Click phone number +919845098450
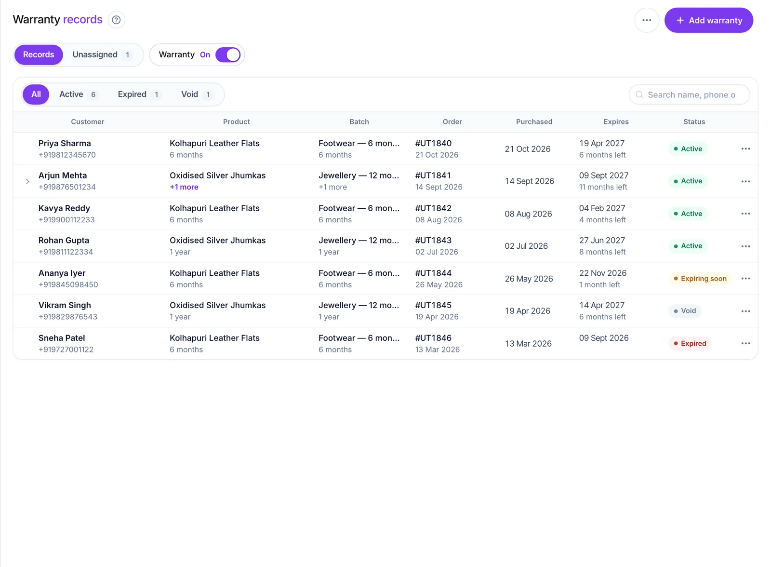771x567 pixels. coord(68,284)
